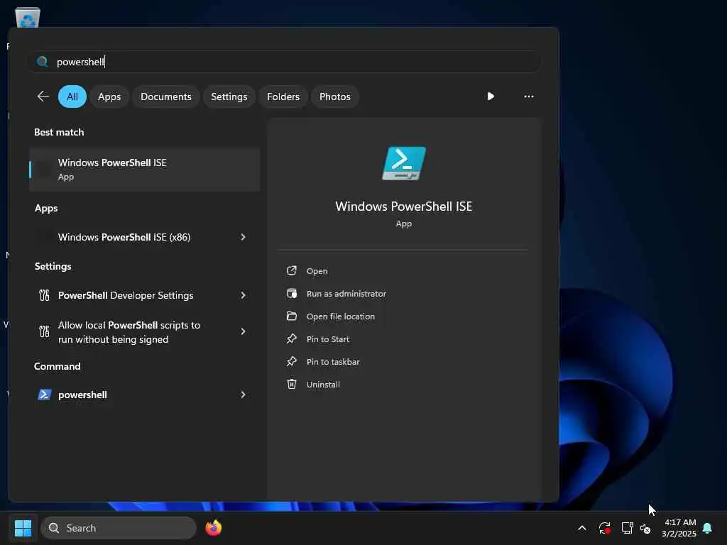Open the Windows Start button

click(x=23, y=528)
